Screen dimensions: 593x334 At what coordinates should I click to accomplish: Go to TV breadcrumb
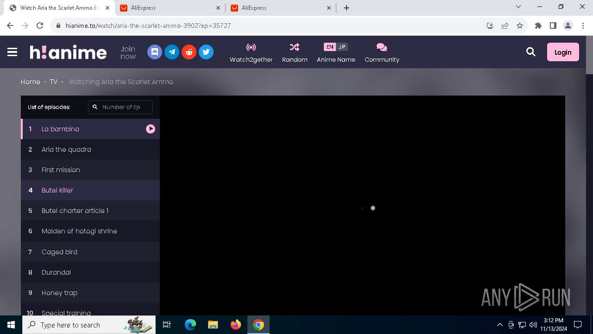point(54,82)
